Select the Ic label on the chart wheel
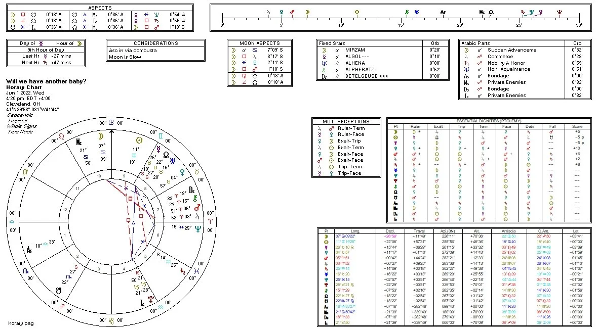 [142, 303]
